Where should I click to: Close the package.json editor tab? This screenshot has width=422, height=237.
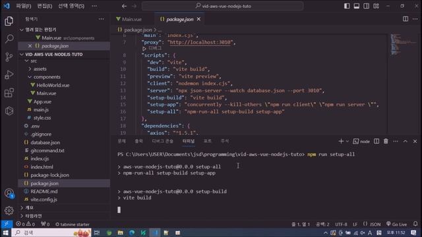(x=198, y=19)
